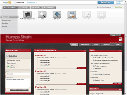Open the Professional Experience briefcase icon
This screenshot has height=95, width=127.
point(27,14)
